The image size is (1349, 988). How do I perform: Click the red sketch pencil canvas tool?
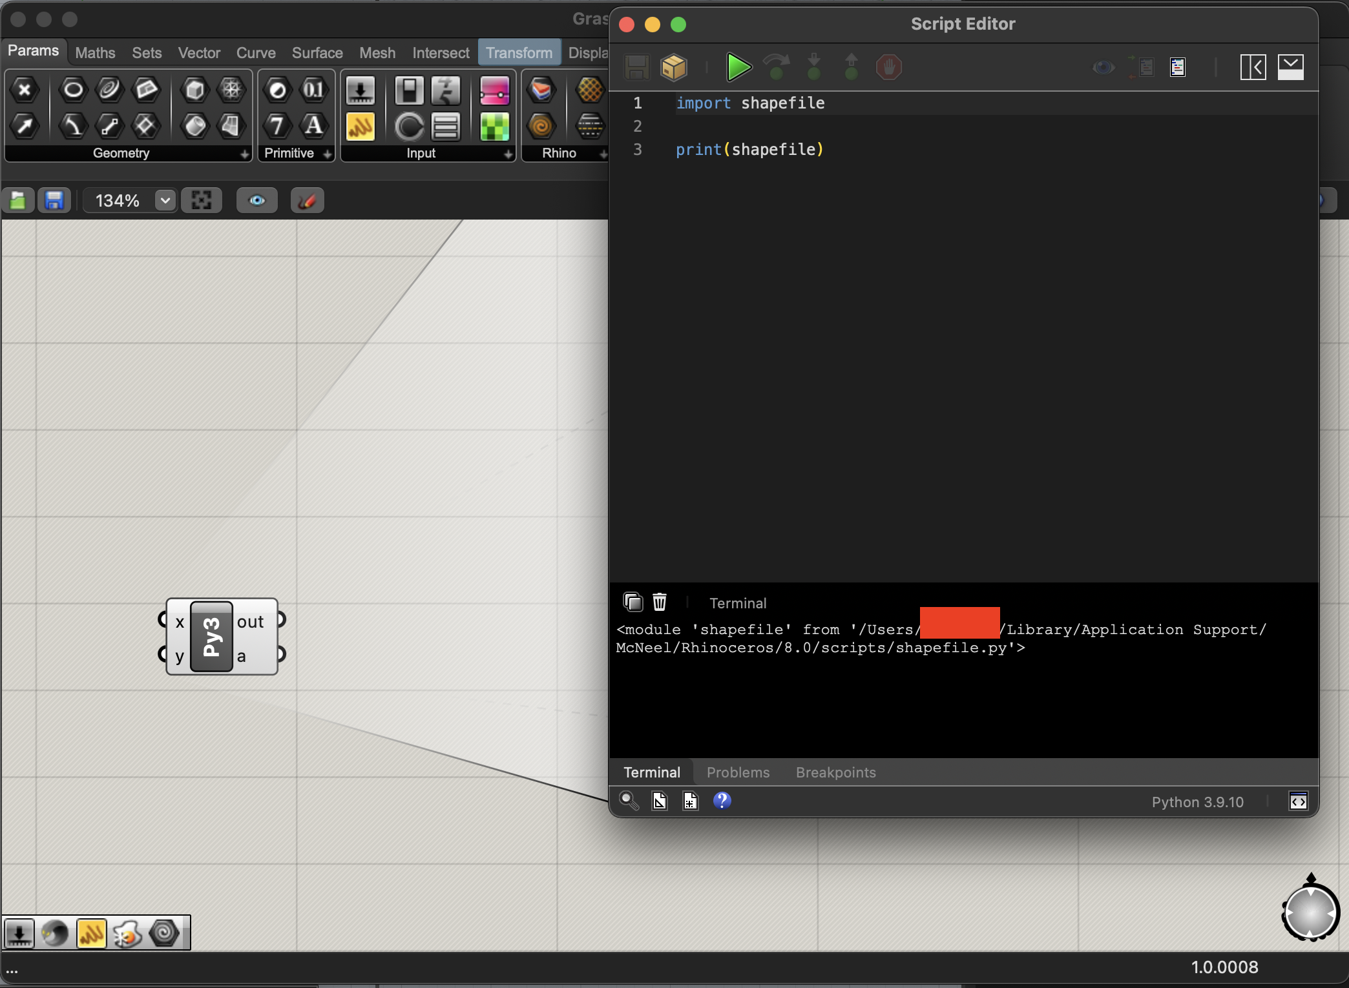tap(307, 201)
